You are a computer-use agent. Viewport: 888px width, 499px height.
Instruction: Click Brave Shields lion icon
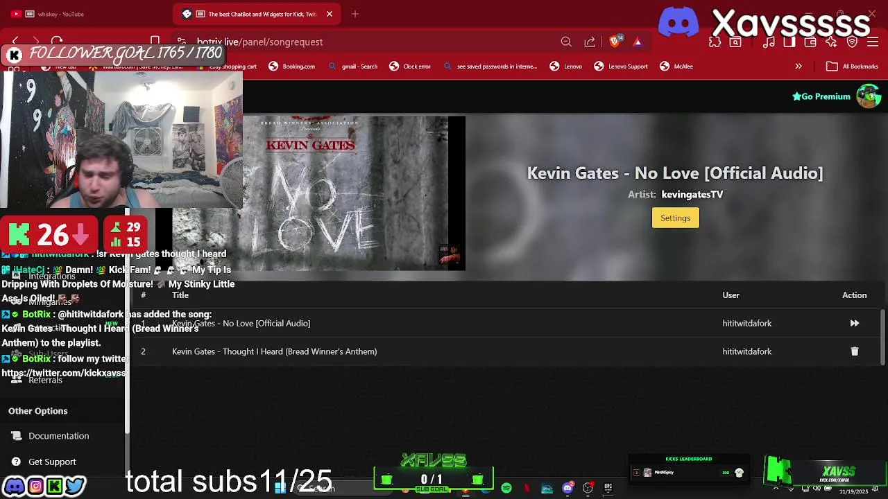[x=615, y=42]
